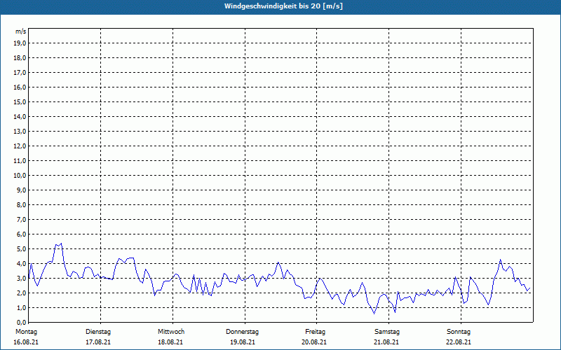This screenshot has height=350, width=561.
Task: Click the date 20.08.21
Action: pyautogui.click(x=314, y=342)
